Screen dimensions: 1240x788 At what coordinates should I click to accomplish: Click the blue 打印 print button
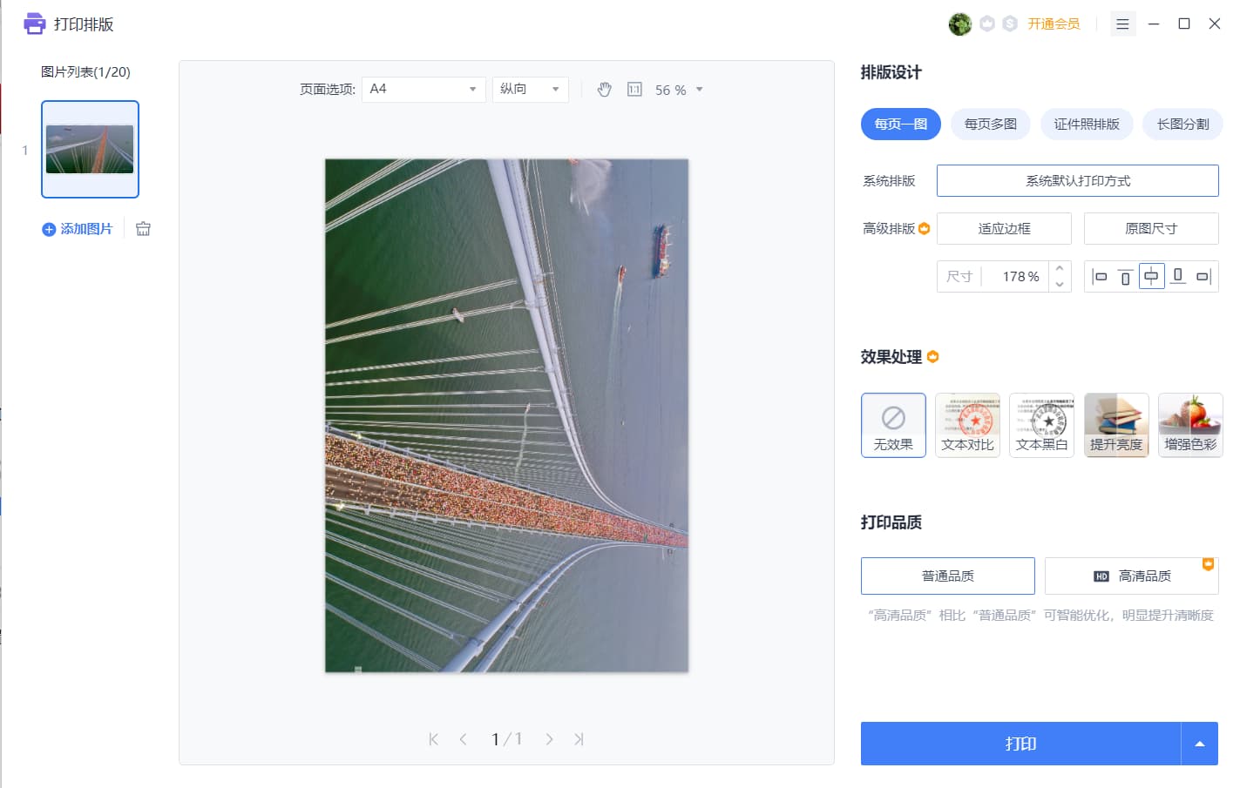click(x=1020, y=744)
